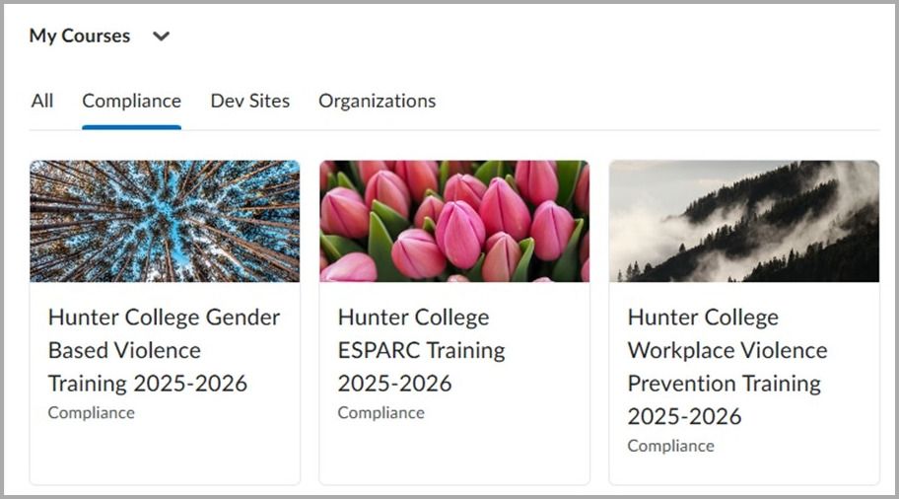Screen dimensions: 899x499
Task: Click the My Courses heading text
Action: click(x=79, y=36)
